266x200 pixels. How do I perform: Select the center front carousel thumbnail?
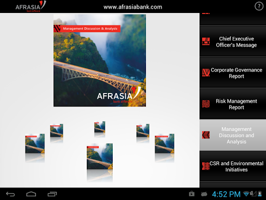(100, 156)
